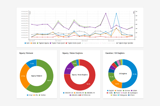Toggle the Gelir series in line chart legend

point(27,43)
